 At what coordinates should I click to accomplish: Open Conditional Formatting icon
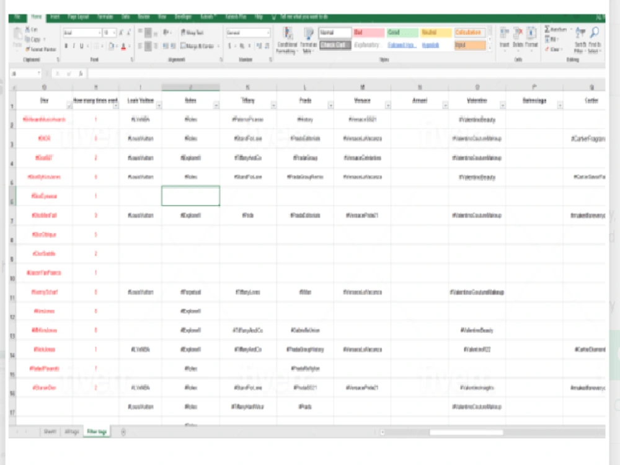pos(288,33)
